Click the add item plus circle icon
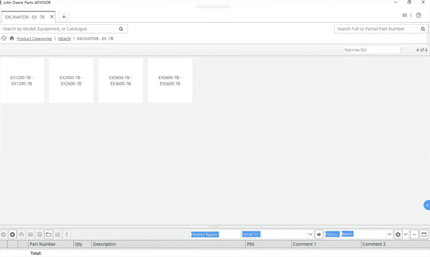430x257 pixels. point(12,235)
